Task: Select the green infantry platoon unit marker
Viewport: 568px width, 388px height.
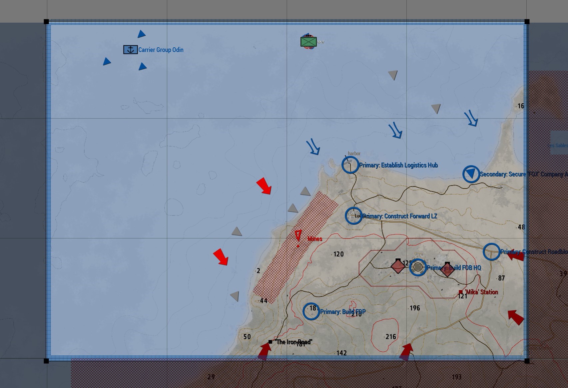Action: pos(308,42)
